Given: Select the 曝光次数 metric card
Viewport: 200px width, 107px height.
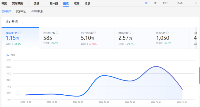Looking at the screenshot, I should pyautogui.click(x=133, y=38).
